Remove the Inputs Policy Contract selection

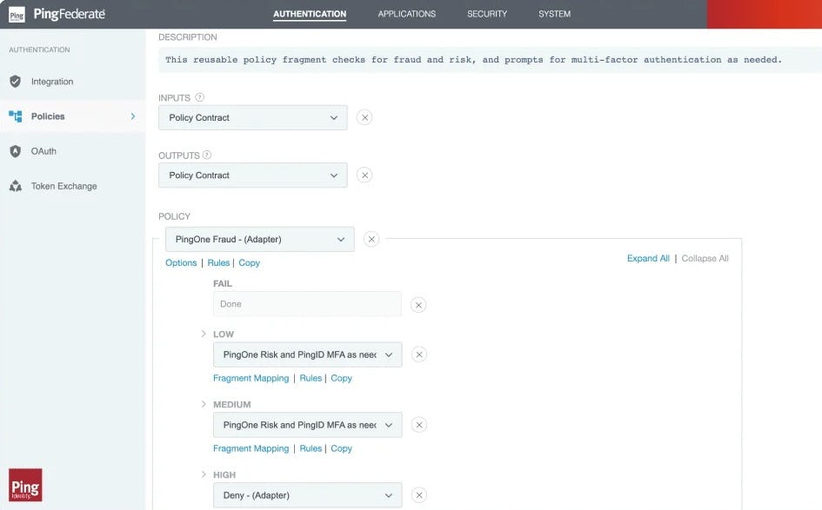point(364,116)
